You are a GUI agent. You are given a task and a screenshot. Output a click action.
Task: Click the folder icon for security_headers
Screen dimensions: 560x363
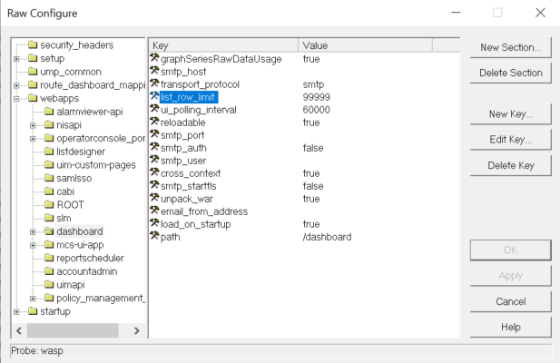pos(34,45)
